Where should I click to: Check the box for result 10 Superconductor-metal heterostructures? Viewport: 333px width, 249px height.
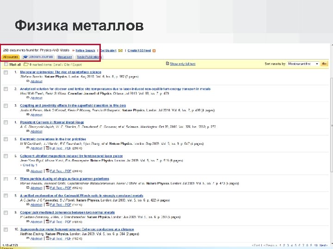6,230
